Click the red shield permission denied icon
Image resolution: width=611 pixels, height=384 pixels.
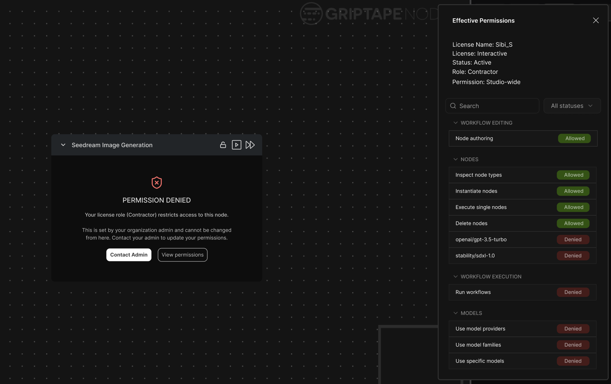pos(157,182)
